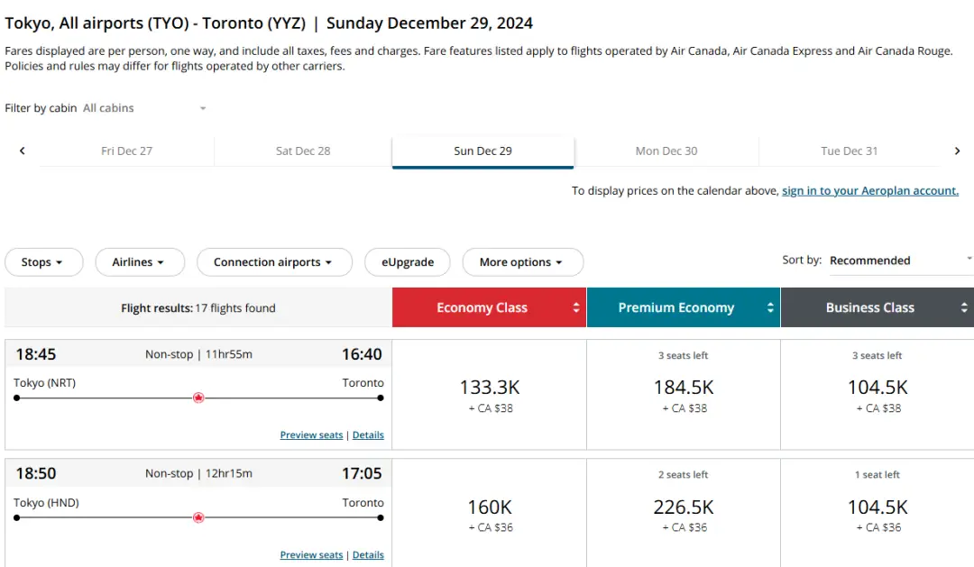
Task: Sort by Economy Class column arrows
Action: coord(576,308)
